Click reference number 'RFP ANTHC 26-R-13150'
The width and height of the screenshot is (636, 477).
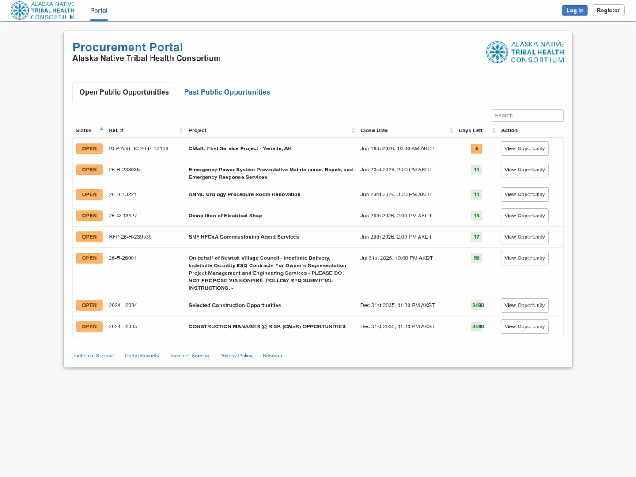tap(138, 148)
